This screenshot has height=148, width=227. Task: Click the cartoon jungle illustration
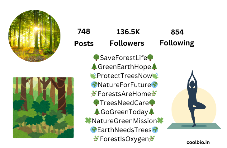click(43, 107)
